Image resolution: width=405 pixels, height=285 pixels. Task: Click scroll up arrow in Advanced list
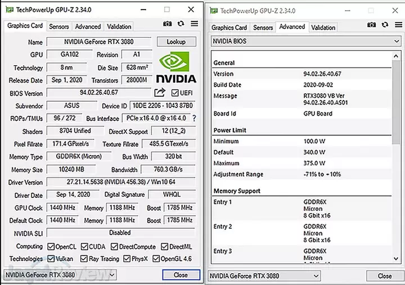[395, 56]
